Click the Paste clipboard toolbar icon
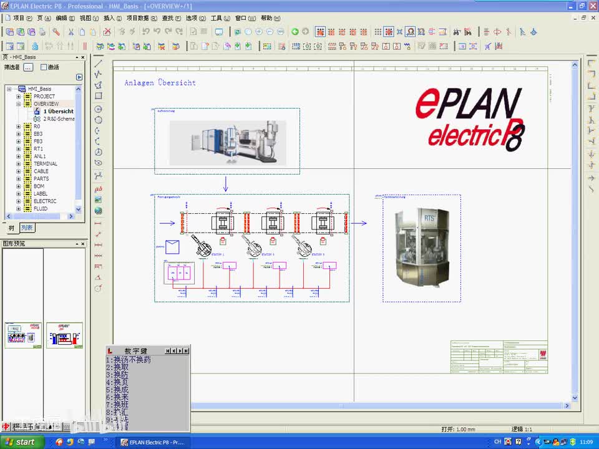599x449 pixels. [92, 32]
